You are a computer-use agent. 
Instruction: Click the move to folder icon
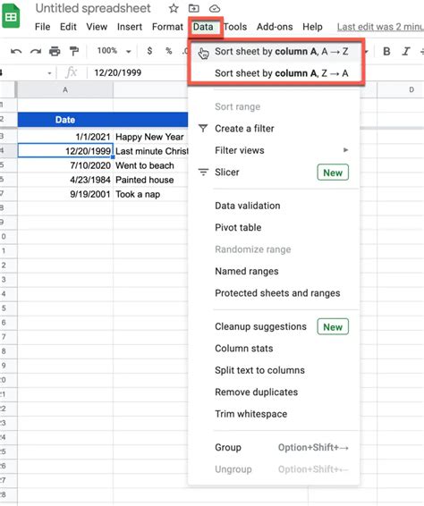[194, 8]
